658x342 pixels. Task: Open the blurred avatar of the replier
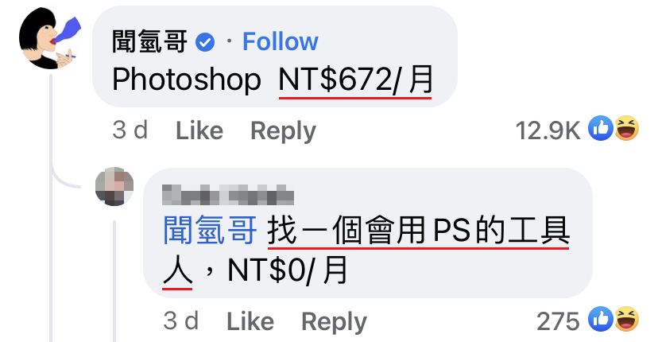point(114,186)
